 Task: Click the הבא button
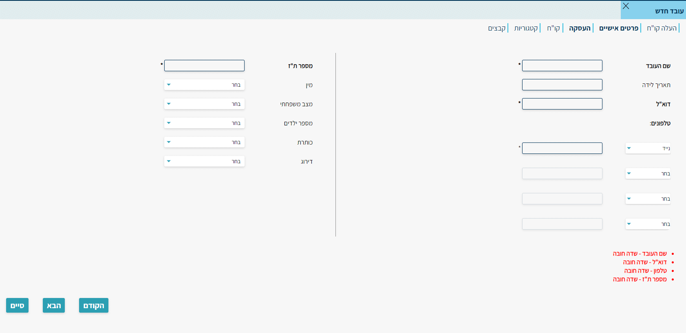tap(54, 305)
